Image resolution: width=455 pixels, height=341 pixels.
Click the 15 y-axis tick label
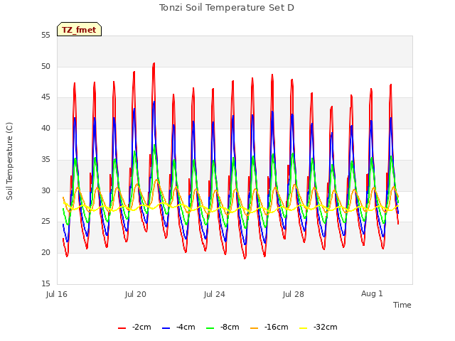pyautogui.click(x=45, y=283)
